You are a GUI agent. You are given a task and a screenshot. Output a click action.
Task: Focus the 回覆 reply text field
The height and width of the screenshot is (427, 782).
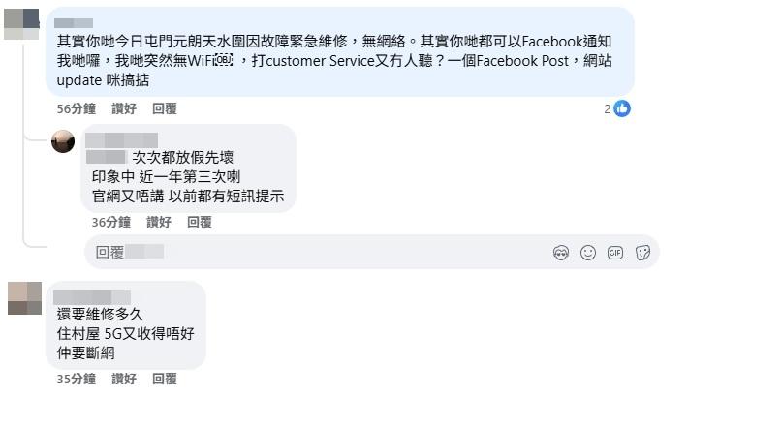coord(320,253)
